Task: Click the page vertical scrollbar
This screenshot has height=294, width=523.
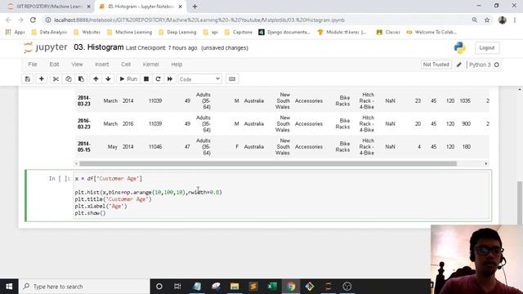Action: (520, 203)
